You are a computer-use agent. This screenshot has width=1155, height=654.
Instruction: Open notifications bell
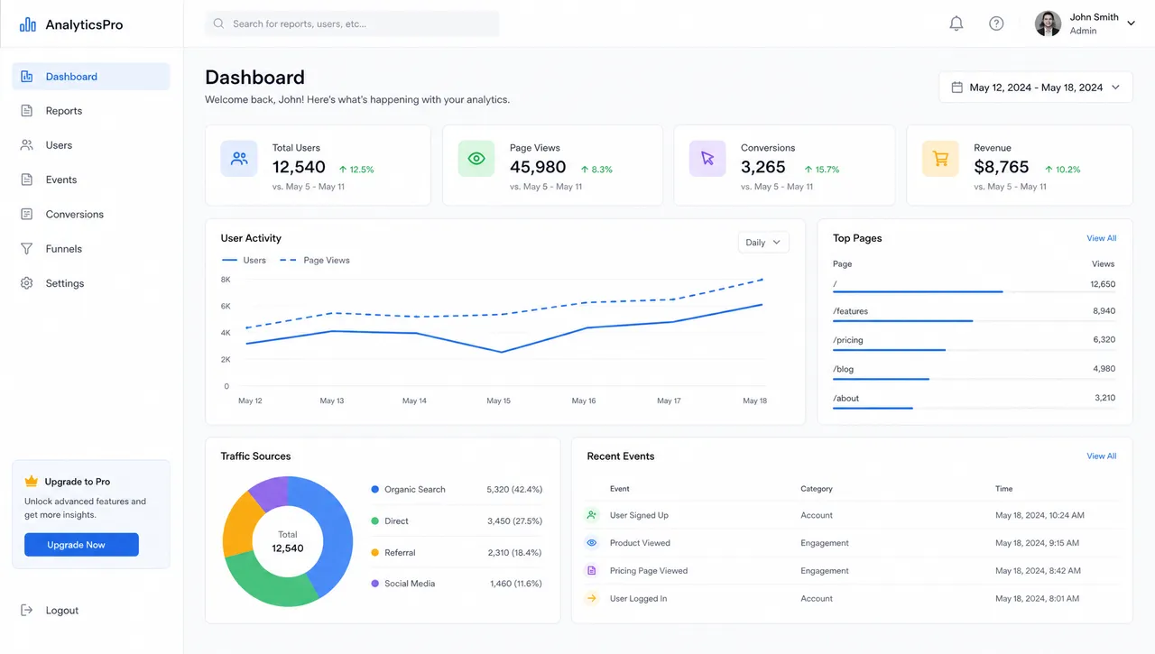tap(956, 23)
